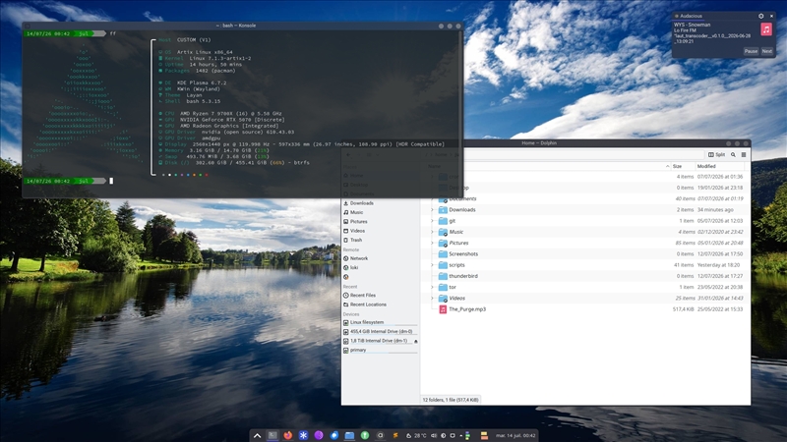Open Audacious settings gear icon
This screenshot has width=787, height=442.
click(760, 16)
